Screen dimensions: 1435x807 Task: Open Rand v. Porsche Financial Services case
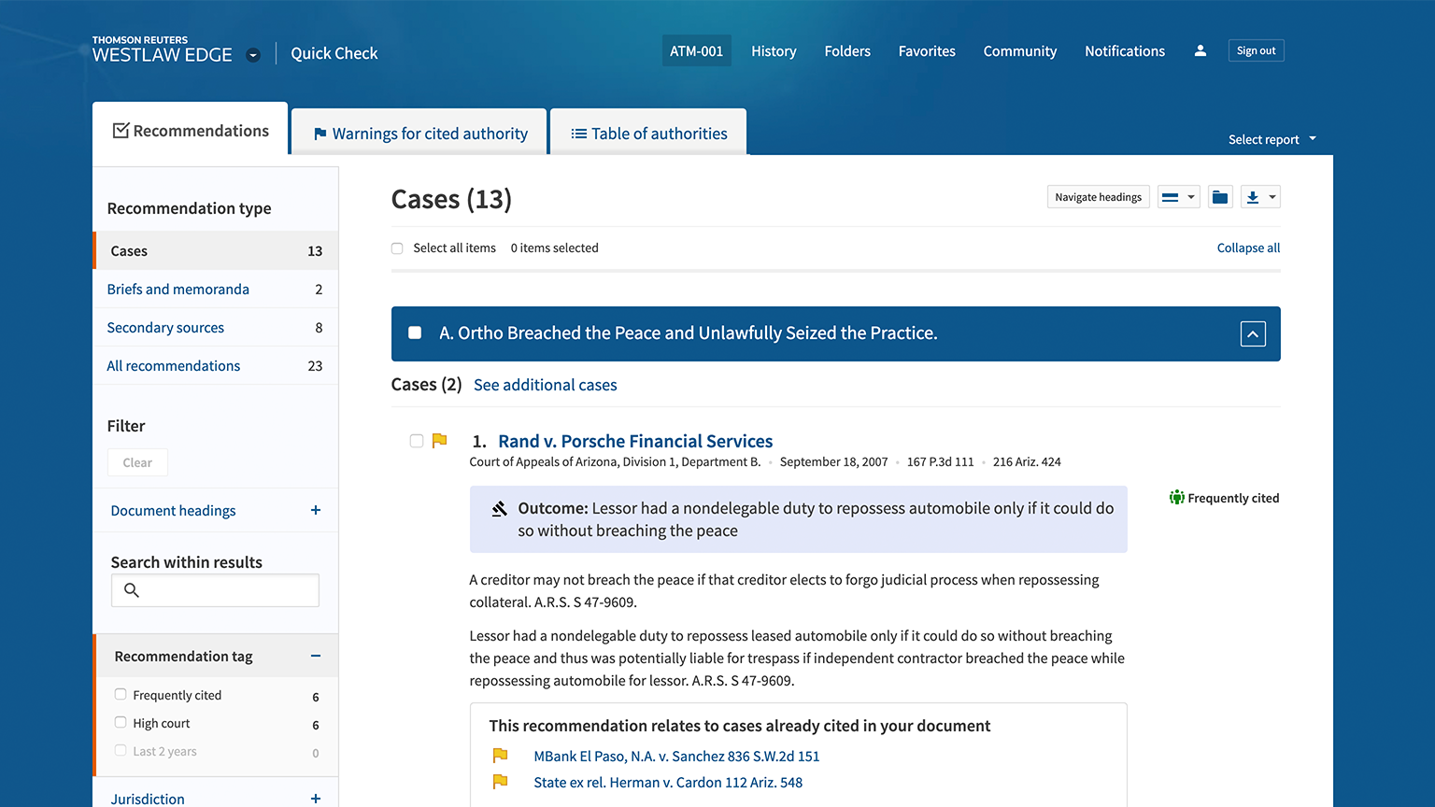[x=635, y=441]
